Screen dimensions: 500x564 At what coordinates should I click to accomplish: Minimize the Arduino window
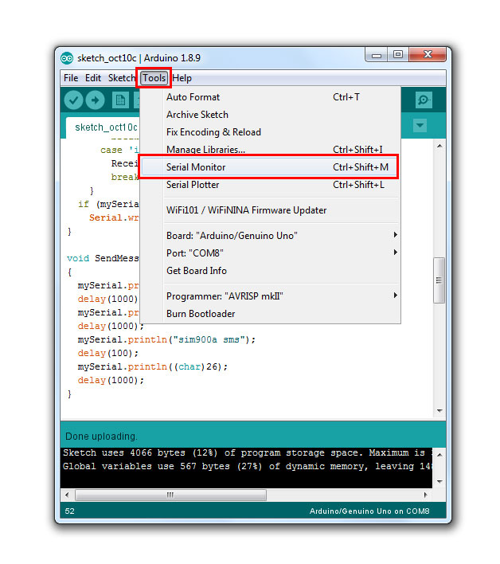click(377, 55)
